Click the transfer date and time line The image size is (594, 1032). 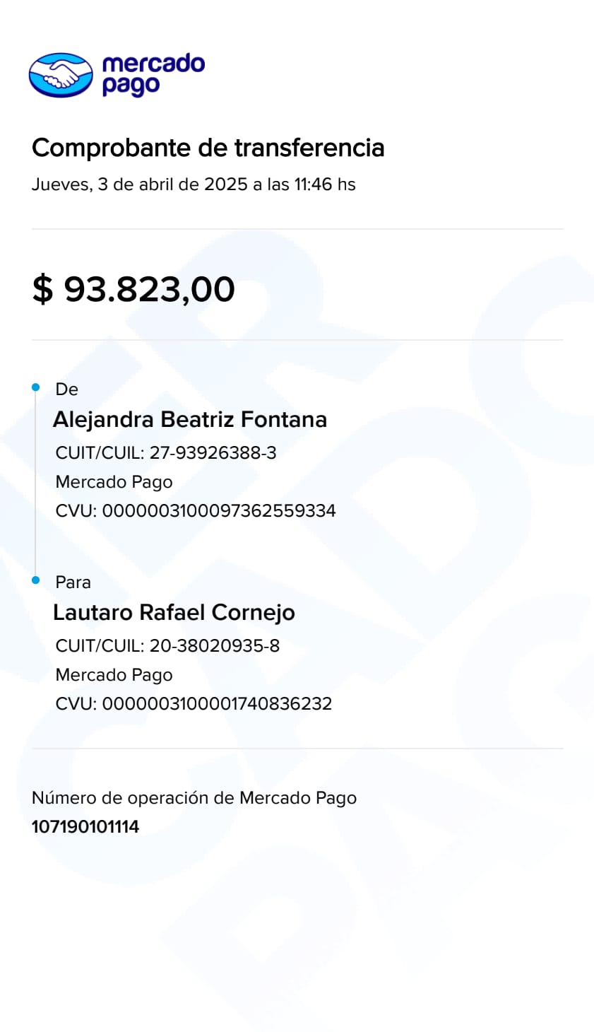[194, 184]
